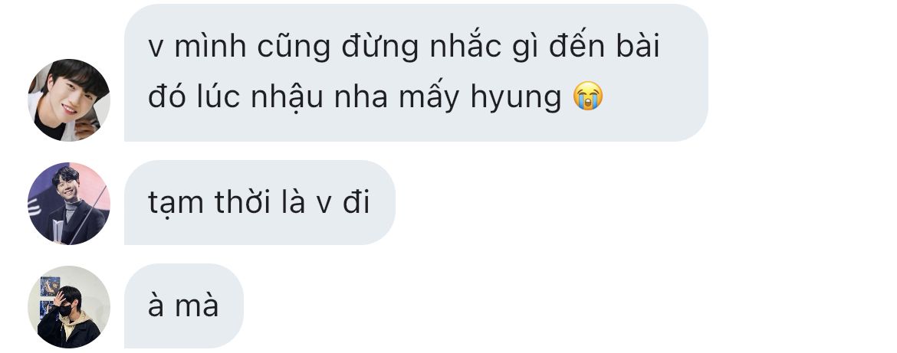
Task: Click the long message starting "v mình cũng"
Action: click(416, 73)
